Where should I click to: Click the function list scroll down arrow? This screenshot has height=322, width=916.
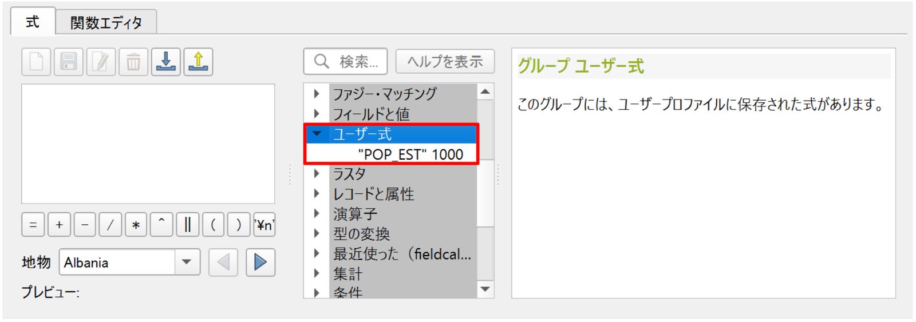[x=485, y=289]
